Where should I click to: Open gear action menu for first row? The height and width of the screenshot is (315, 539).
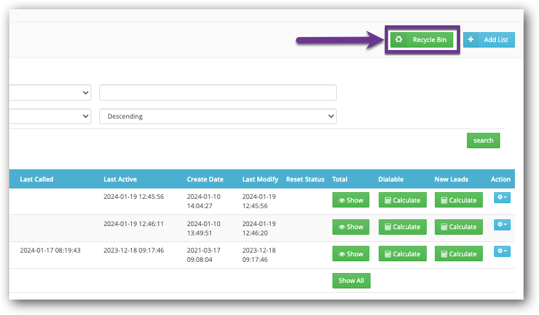pos(502,198)
